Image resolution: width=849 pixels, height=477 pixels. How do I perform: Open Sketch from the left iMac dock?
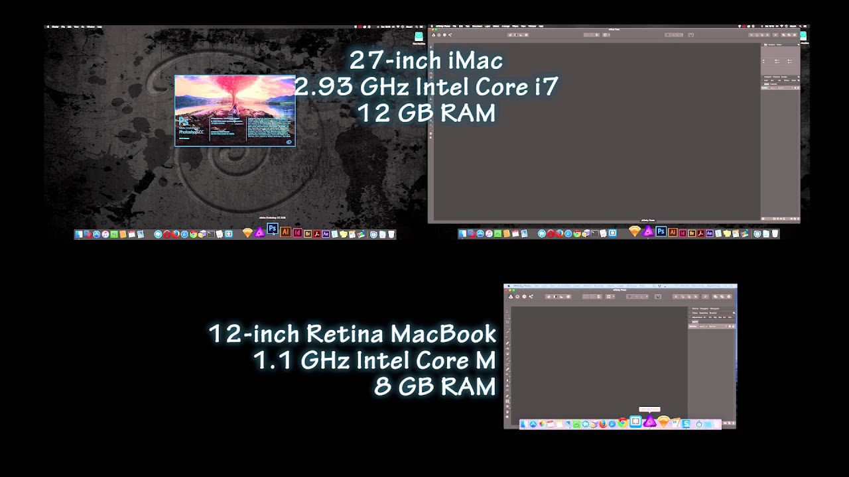pos(247,233)
